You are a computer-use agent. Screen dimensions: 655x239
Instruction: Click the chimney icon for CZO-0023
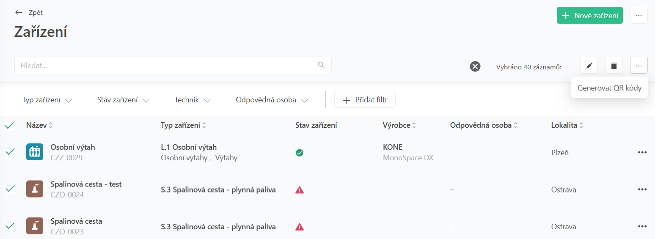(x=34, y=226)
